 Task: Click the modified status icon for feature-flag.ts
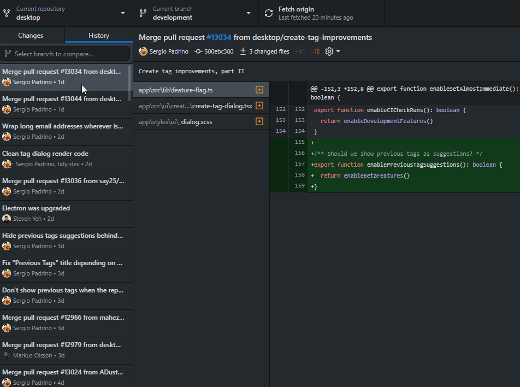click(x=259, y=90)
